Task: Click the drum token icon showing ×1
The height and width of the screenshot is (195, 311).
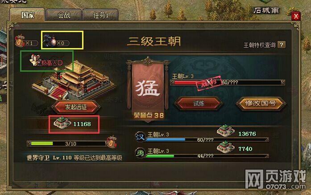Action: 20,41
